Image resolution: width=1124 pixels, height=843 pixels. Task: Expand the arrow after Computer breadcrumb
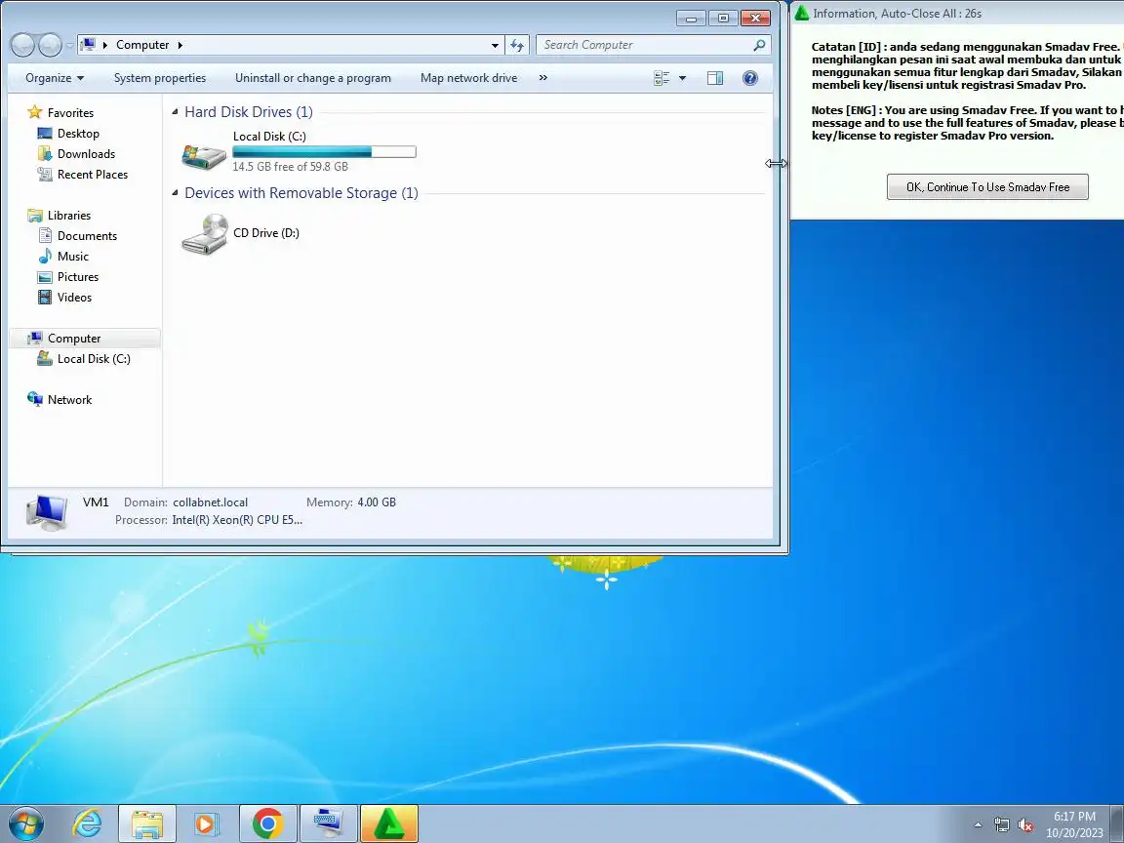180,45
